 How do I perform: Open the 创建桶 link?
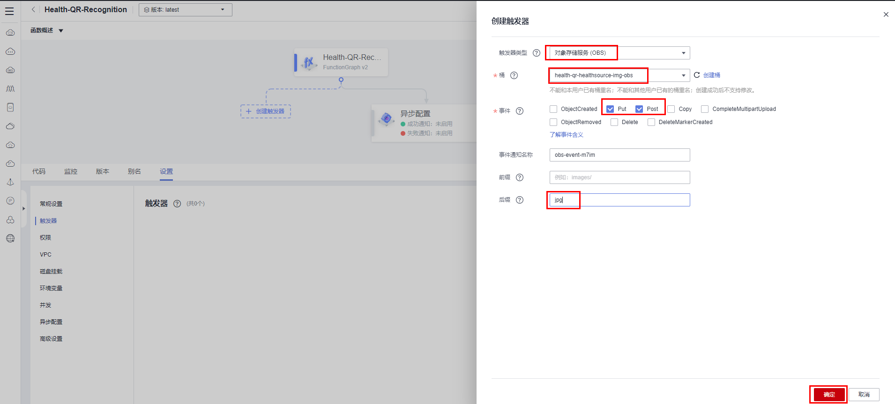tap(712, 75)
